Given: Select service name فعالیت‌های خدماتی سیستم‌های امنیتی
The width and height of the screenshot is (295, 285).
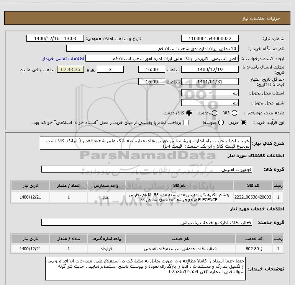Looking at the screenshot, I should (180, 249).
